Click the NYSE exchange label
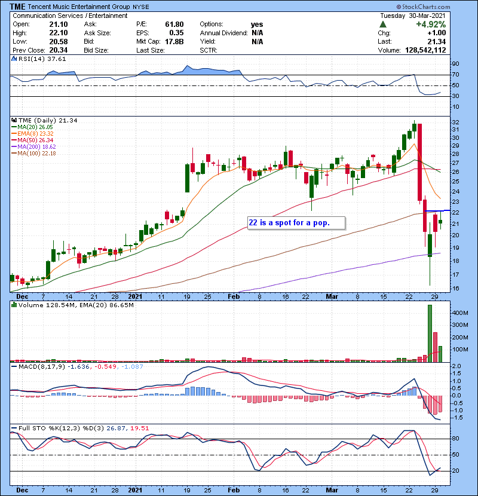The image size is (478, 496). pos(141,7)
